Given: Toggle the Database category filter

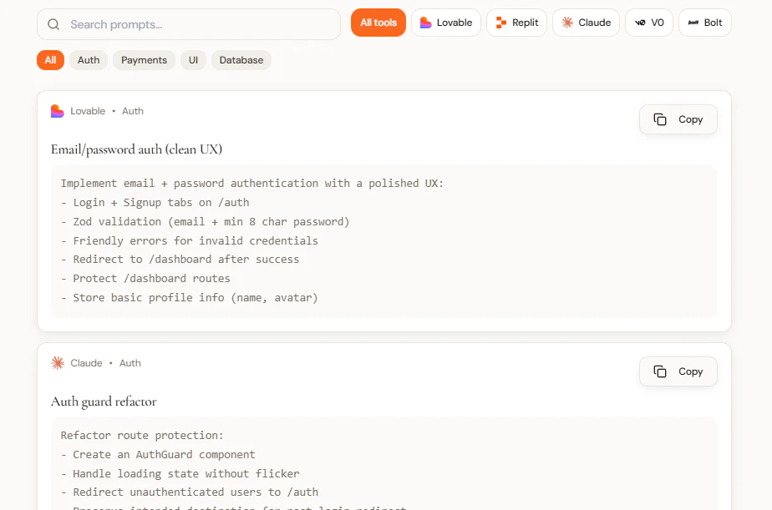Looking at the screenshot, I should 241,59.
